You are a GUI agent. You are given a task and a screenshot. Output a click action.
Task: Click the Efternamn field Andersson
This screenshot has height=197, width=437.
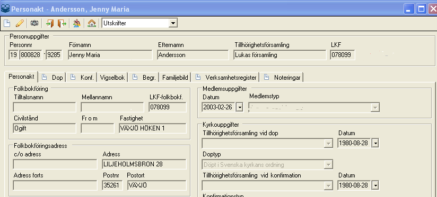(x=193, y=55)
